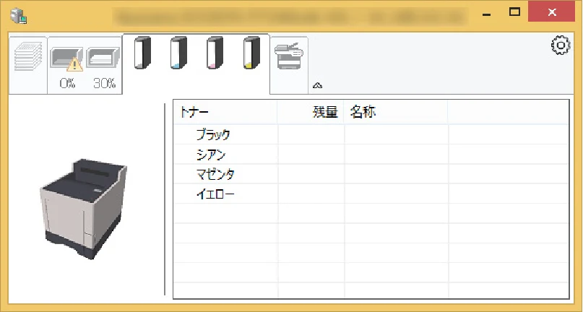Select the シアン toner row

pyautogui.click(x=371, y=155)
